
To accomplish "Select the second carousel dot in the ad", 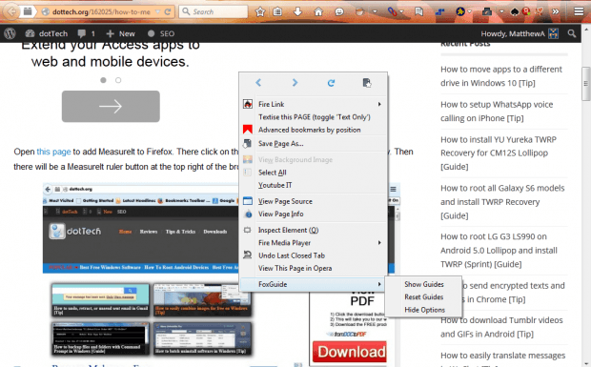I will click(x=118, y=80).
